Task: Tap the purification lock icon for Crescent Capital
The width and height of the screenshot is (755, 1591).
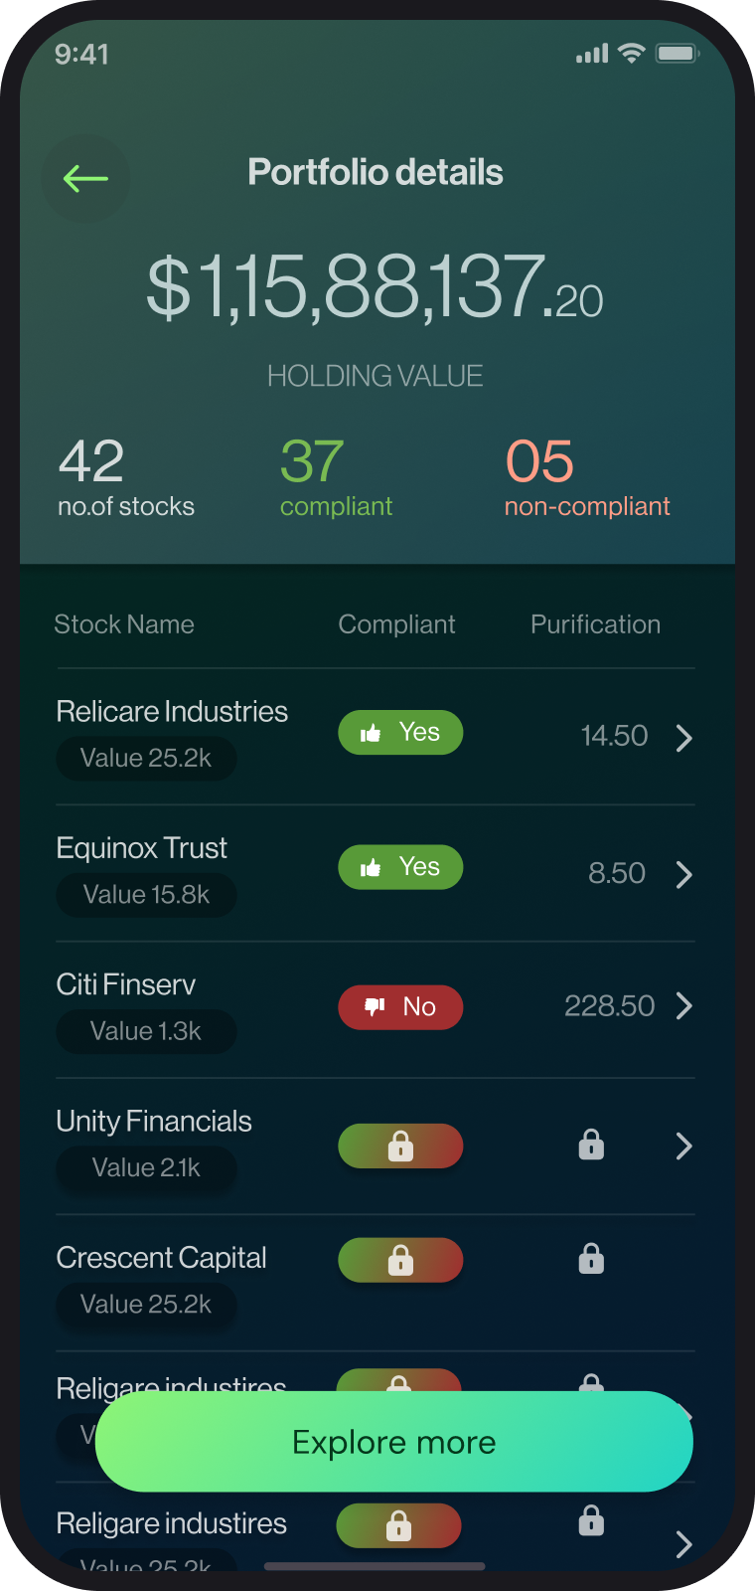Action: (x=591, y=1259)
